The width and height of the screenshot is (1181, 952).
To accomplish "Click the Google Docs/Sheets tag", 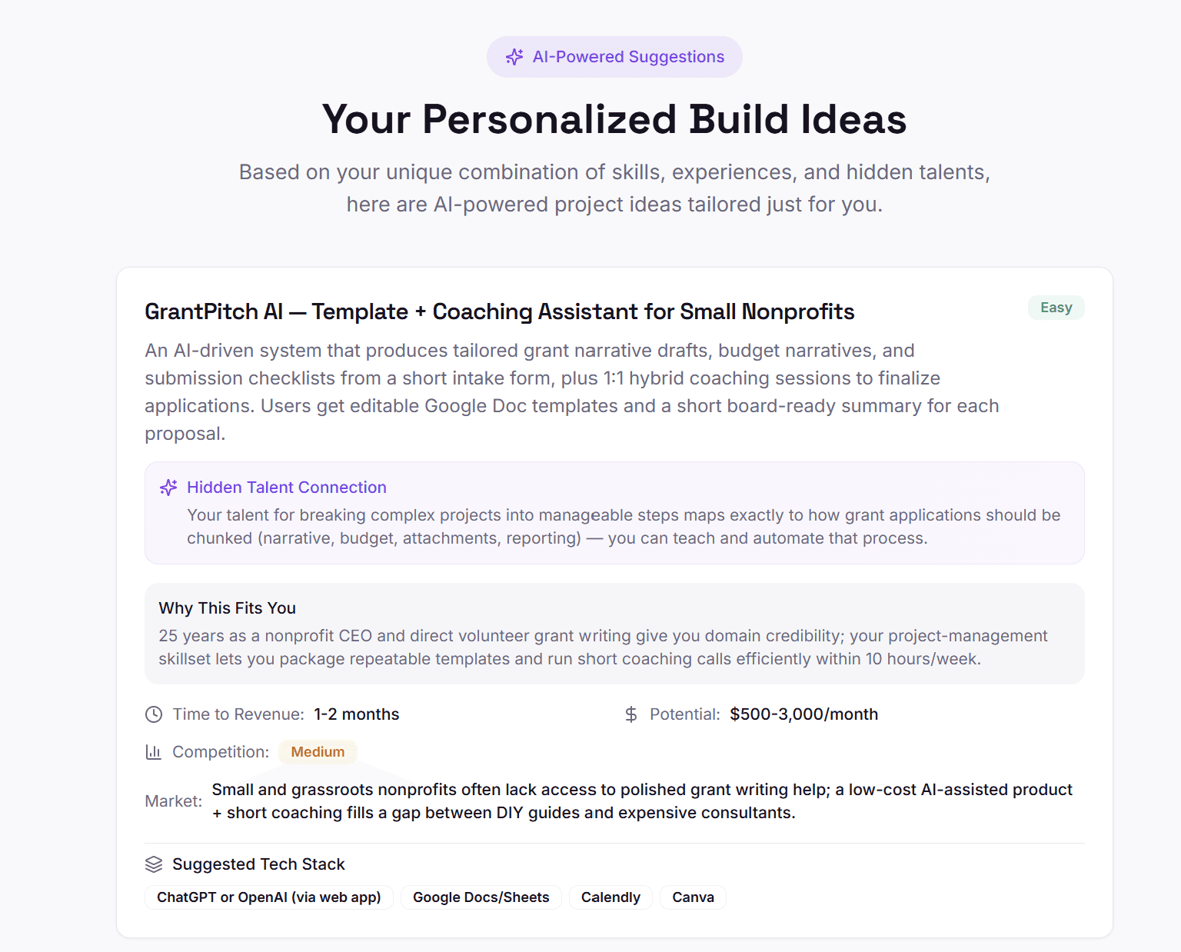I will [x=481, y=897].
